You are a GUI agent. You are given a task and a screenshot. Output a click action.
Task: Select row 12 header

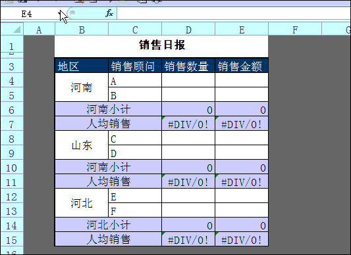[x=12, y=196]
